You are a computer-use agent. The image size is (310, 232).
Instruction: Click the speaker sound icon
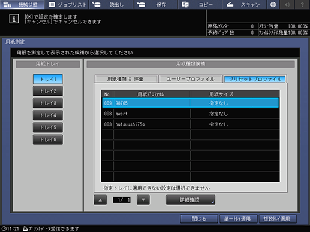[287, 4]
